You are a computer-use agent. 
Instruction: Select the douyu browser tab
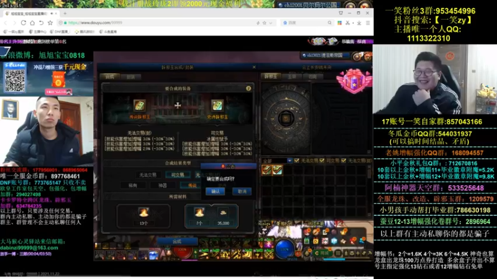(30, 14)
